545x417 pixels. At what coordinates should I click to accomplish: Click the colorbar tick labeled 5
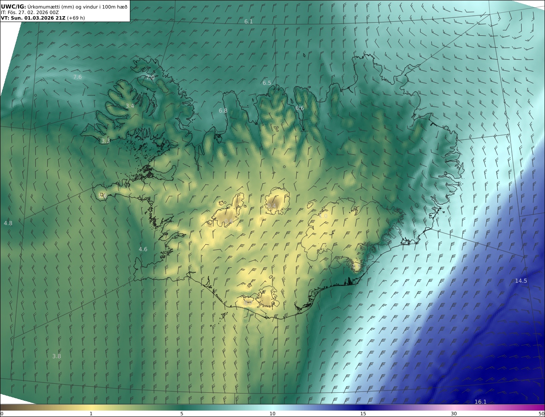pos(182,414)
